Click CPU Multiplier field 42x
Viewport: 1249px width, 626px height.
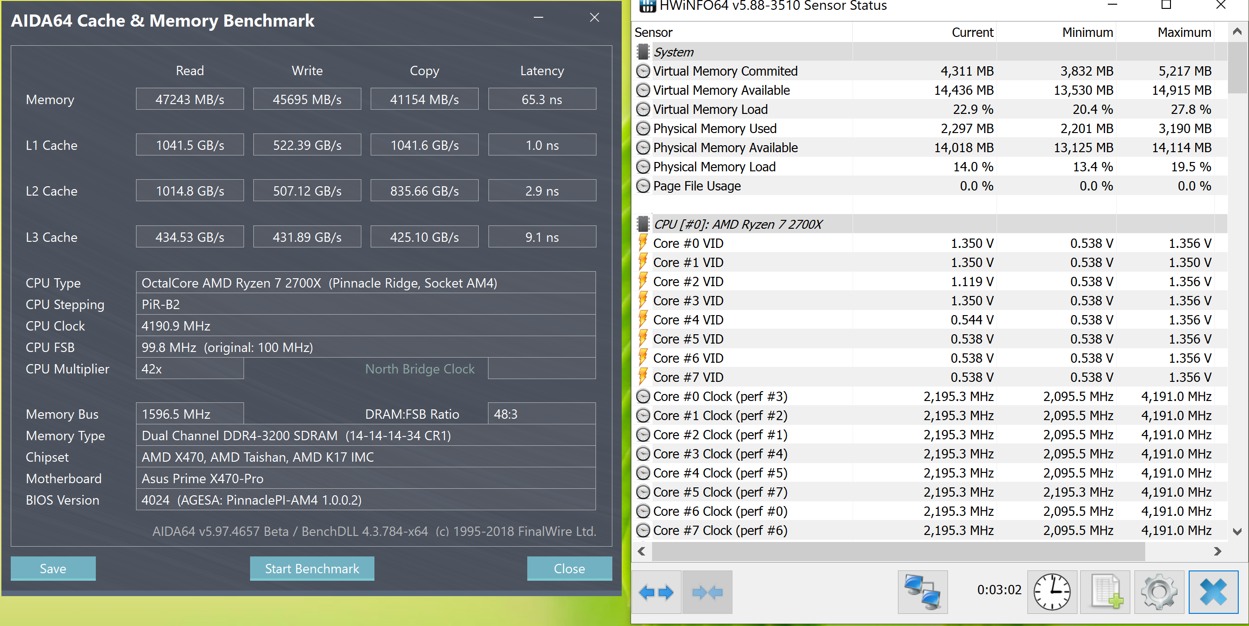pos(190,369)
